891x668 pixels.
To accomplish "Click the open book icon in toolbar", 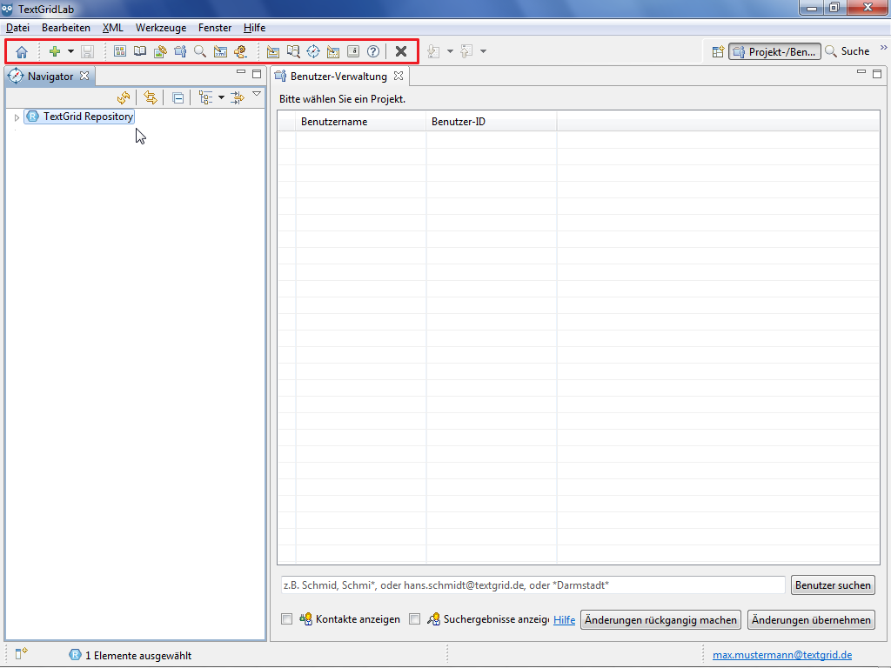I will click(140, 51).
